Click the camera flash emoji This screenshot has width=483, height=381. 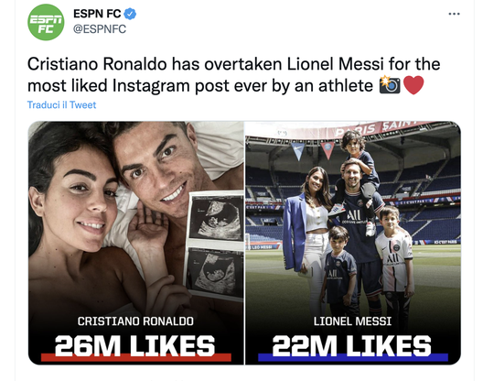click(390, 85)
